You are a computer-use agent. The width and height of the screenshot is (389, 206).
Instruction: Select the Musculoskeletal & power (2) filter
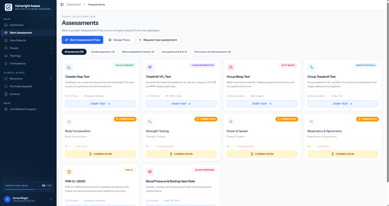[x=138, y=52]
